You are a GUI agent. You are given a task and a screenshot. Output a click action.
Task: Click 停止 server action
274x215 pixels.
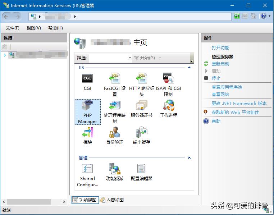[x=216, y=78]
